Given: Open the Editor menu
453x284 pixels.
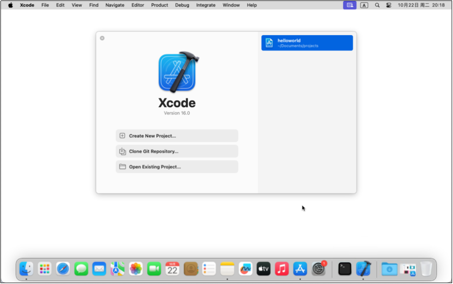Looking at the screenshot, I should 138,5.
